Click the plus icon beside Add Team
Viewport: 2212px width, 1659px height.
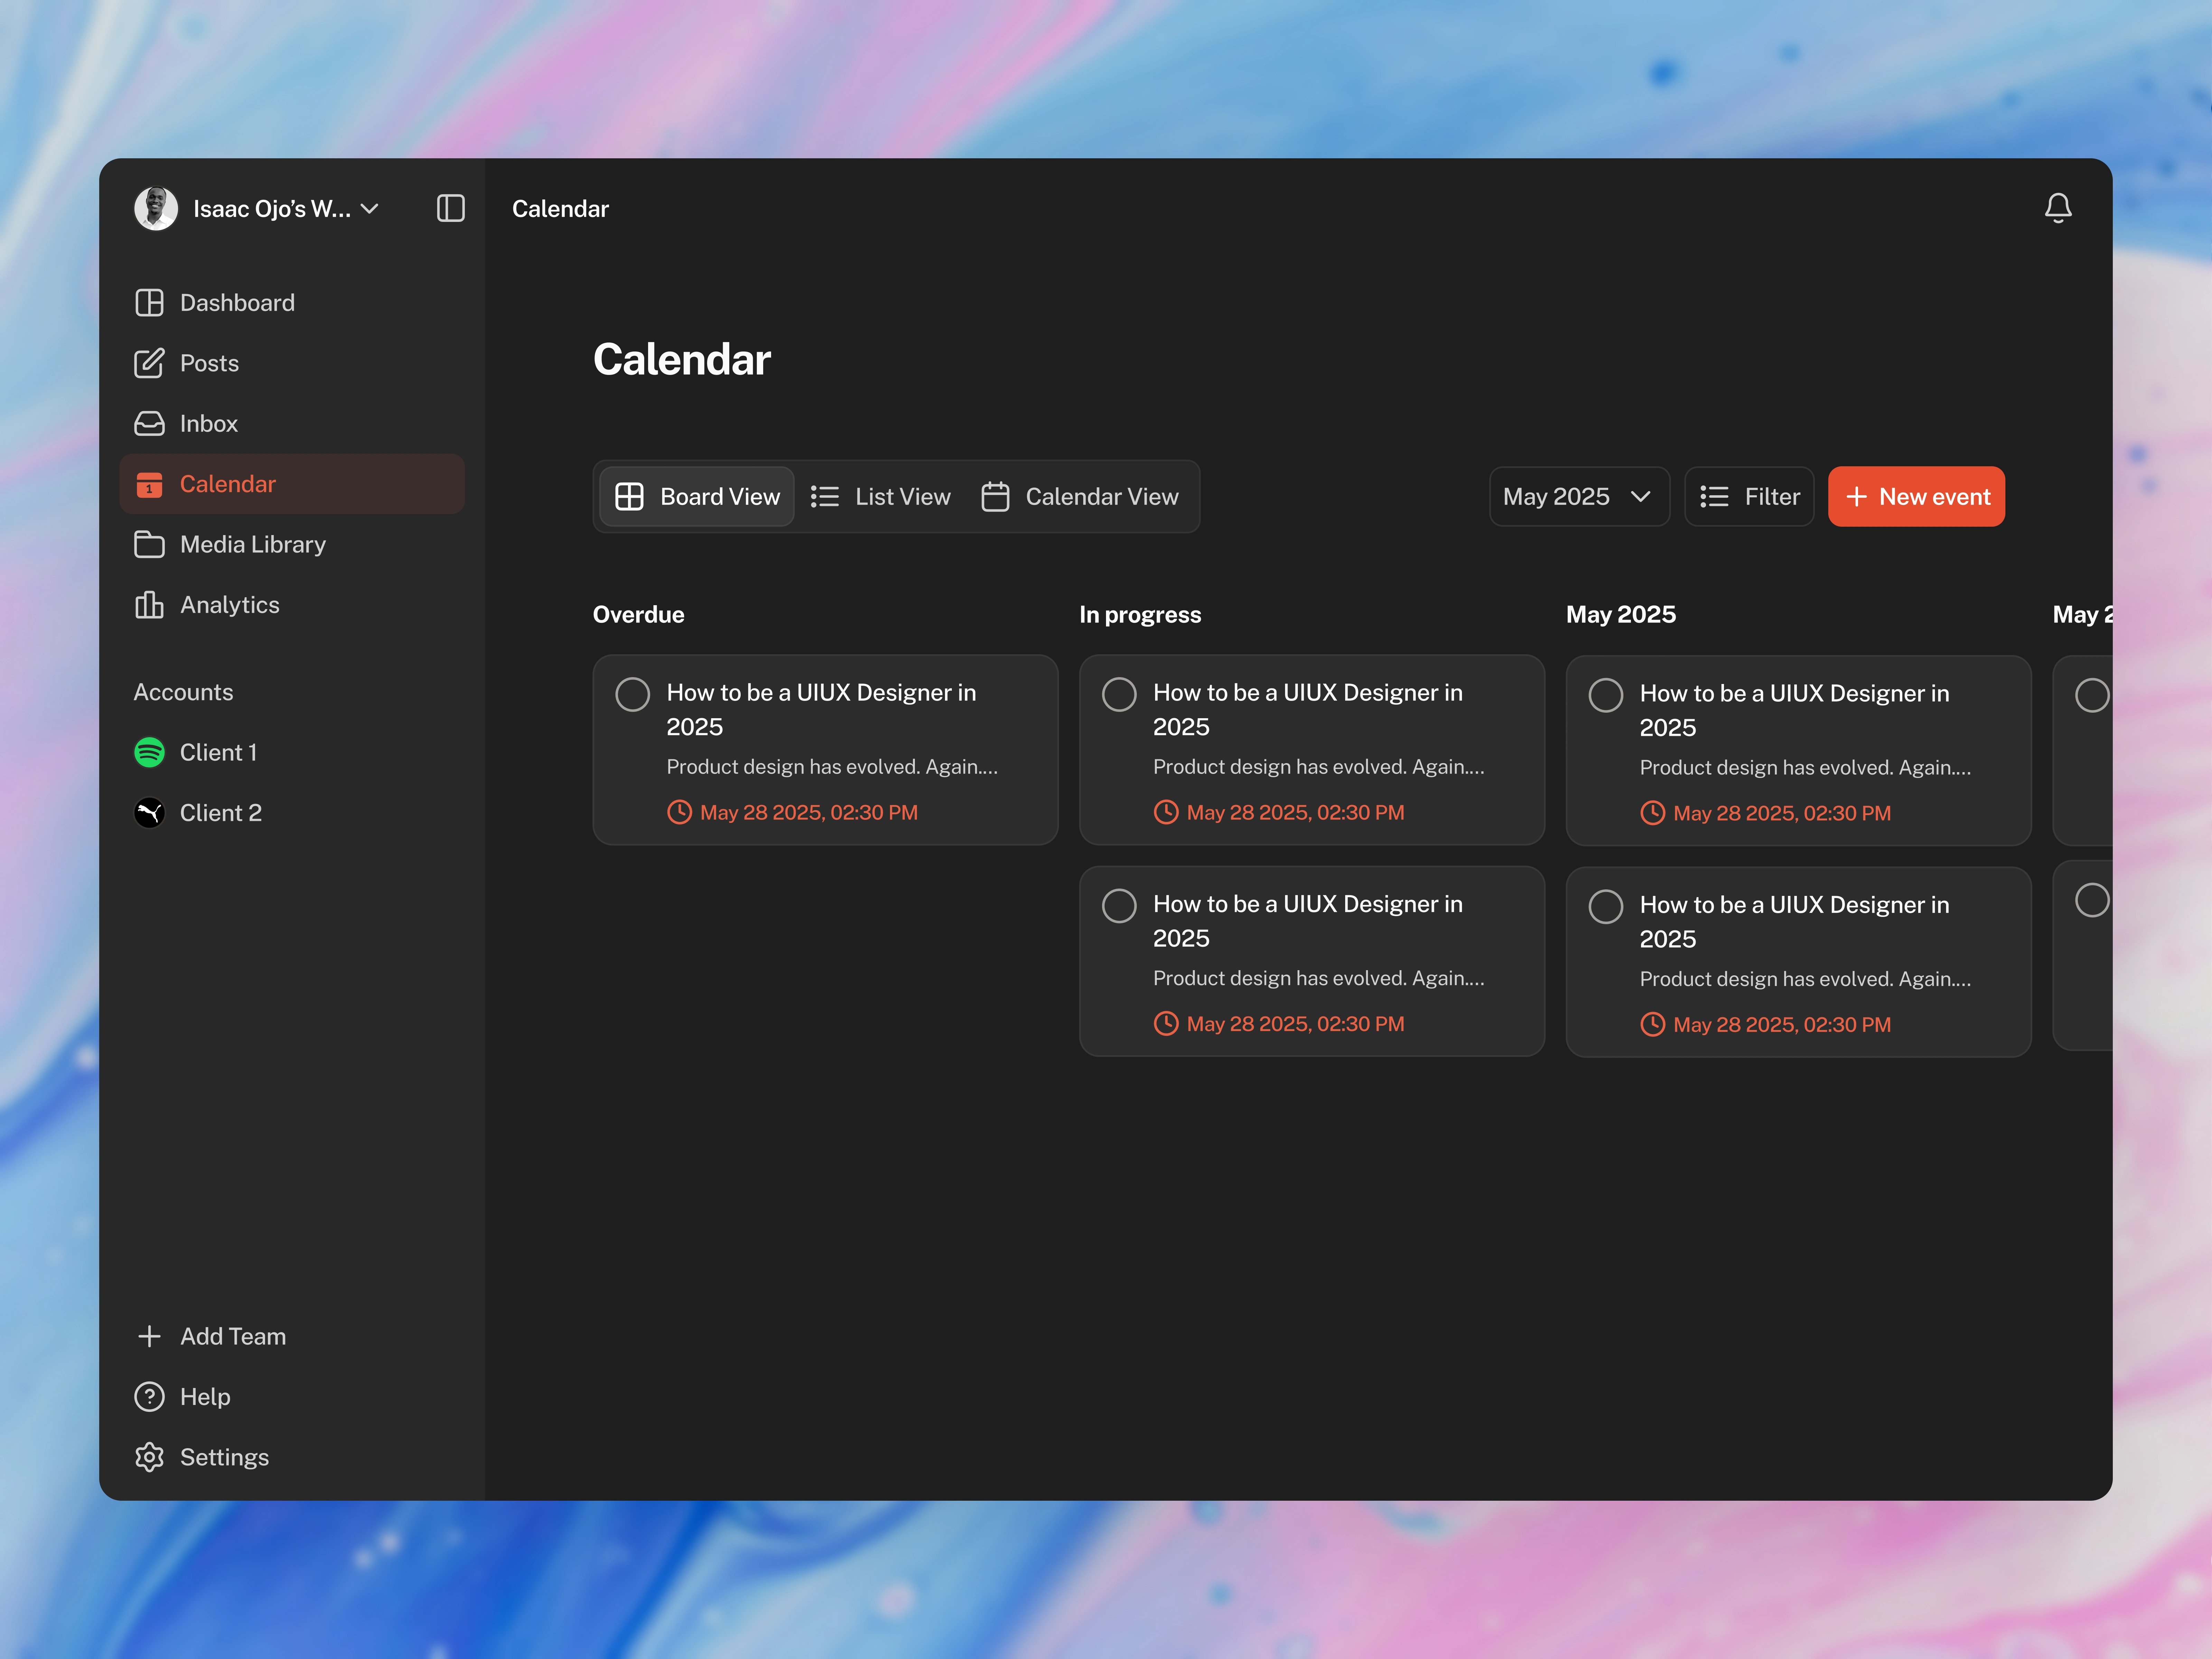coord(149,1336)
